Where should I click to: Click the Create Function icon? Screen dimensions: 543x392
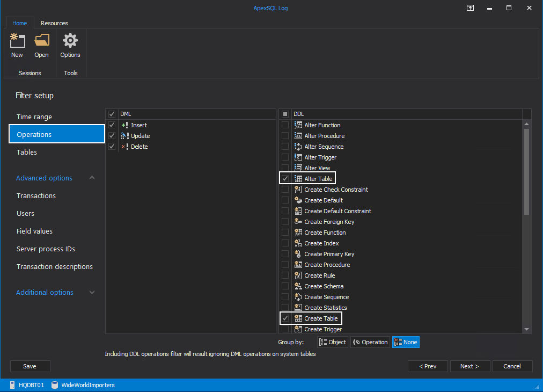click(298, 233)
